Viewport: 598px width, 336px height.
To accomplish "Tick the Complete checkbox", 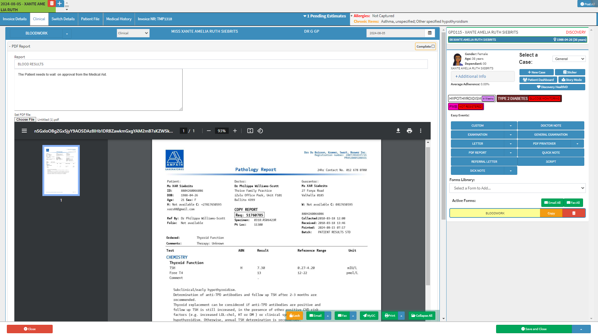I will (x=433, y=46).
